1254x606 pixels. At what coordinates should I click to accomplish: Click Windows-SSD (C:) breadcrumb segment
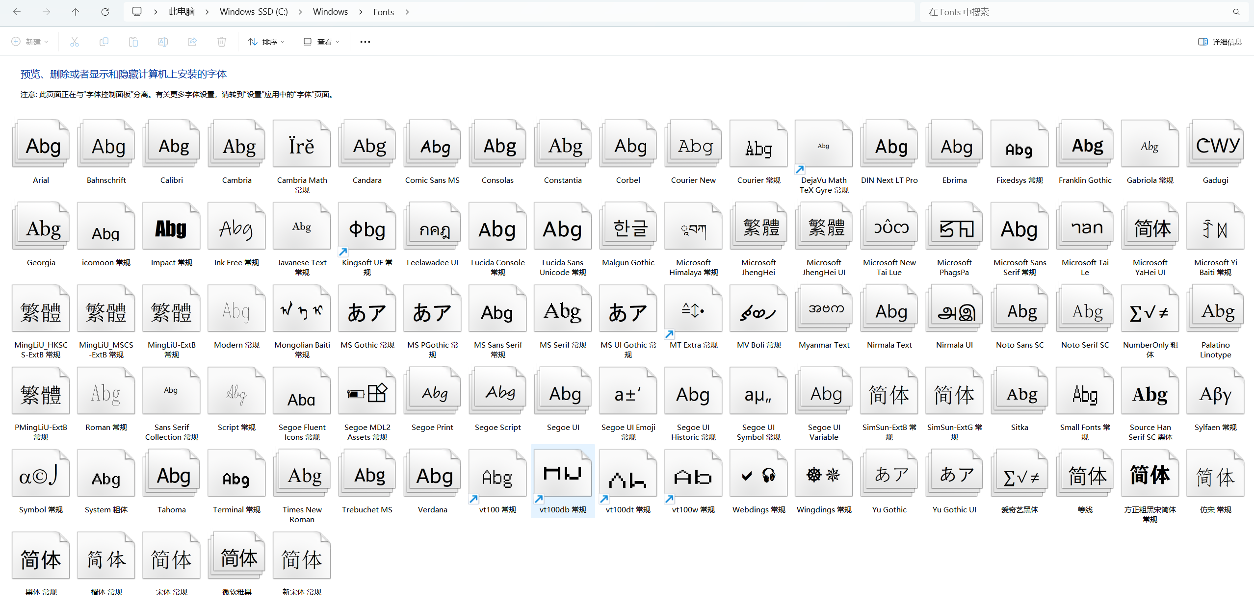(x=254, y=12)
